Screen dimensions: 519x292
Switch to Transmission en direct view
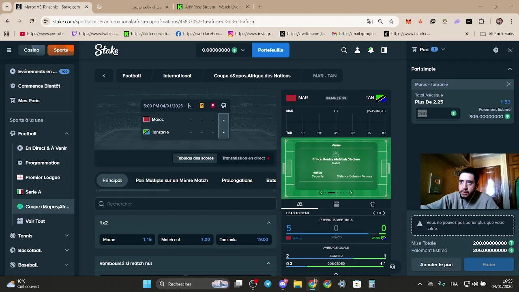[246, 158]
